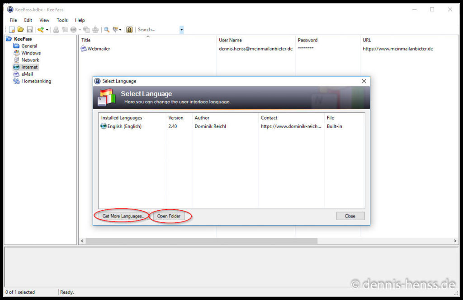The height and width of the screenshot is (300, 463).
Task: Click the Dominik Reichl author cell
Action: 210,126
